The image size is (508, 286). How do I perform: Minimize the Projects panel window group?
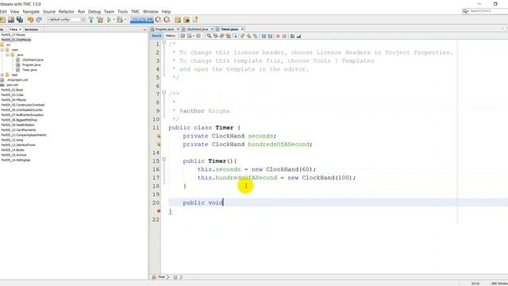coord(144,29)
